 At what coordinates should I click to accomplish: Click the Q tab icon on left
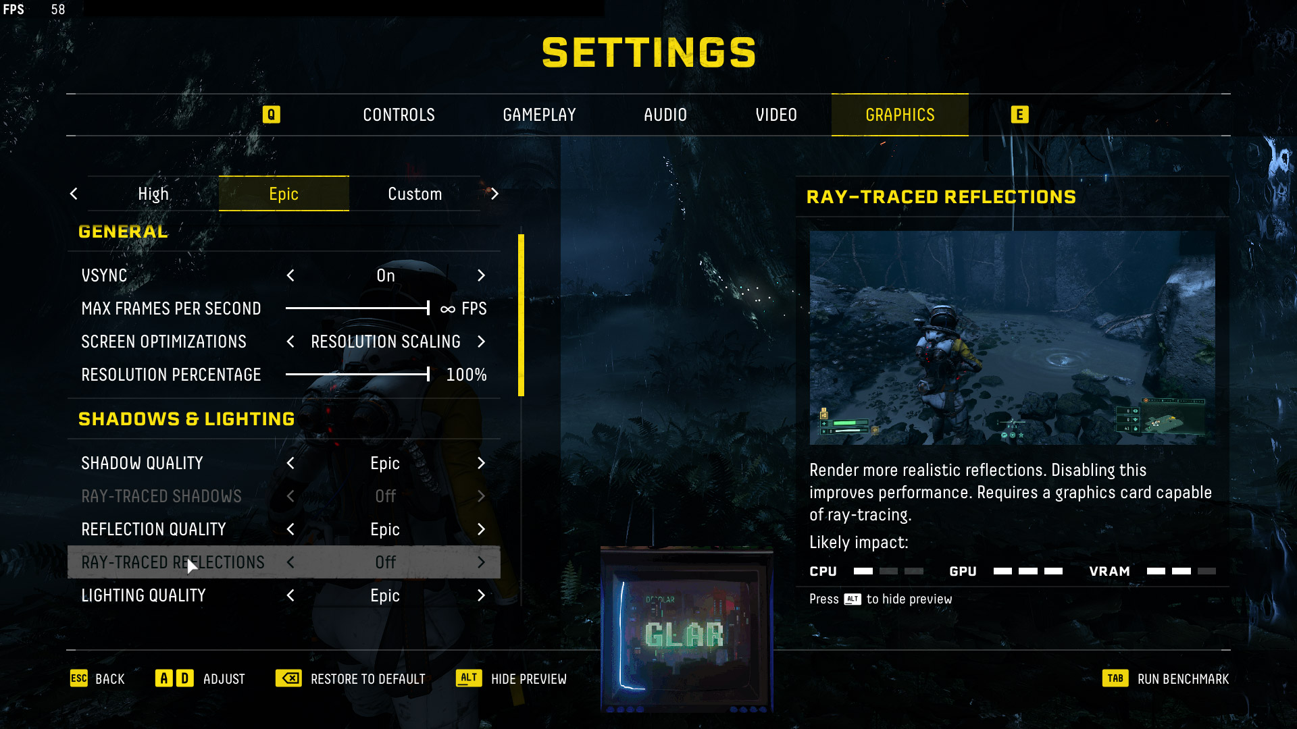coord(271,114)
